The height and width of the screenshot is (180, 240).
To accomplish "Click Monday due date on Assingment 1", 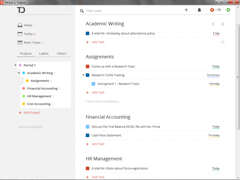I will point(214,84).
